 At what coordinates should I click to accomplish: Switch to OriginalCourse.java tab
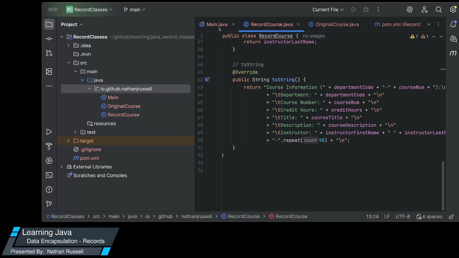coord(333,24)
